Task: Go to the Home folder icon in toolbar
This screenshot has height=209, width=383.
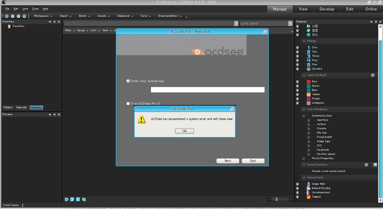Action: pyautogui.click(x=7, y=16)
